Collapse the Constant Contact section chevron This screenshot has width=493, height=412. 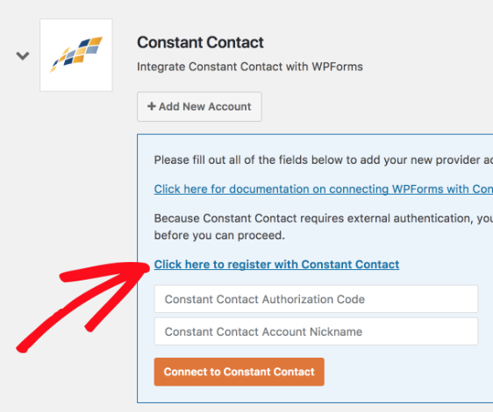[x=23, y=56]
